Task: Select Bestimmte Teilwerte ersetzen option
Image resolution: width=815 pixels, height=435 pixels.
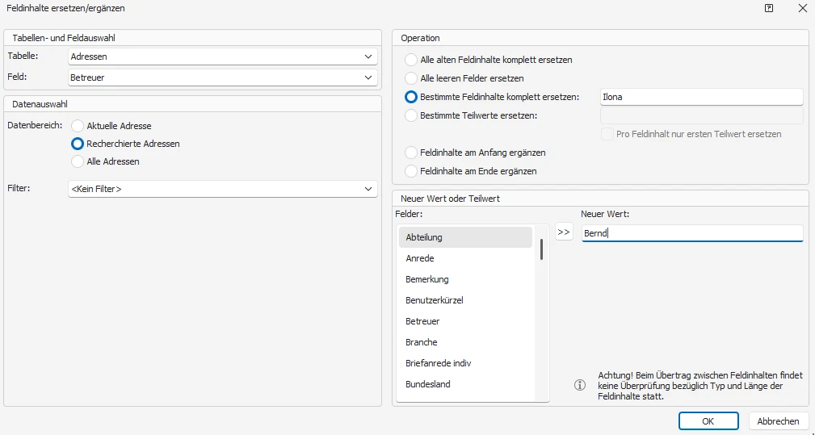Action: pos(411,115)
